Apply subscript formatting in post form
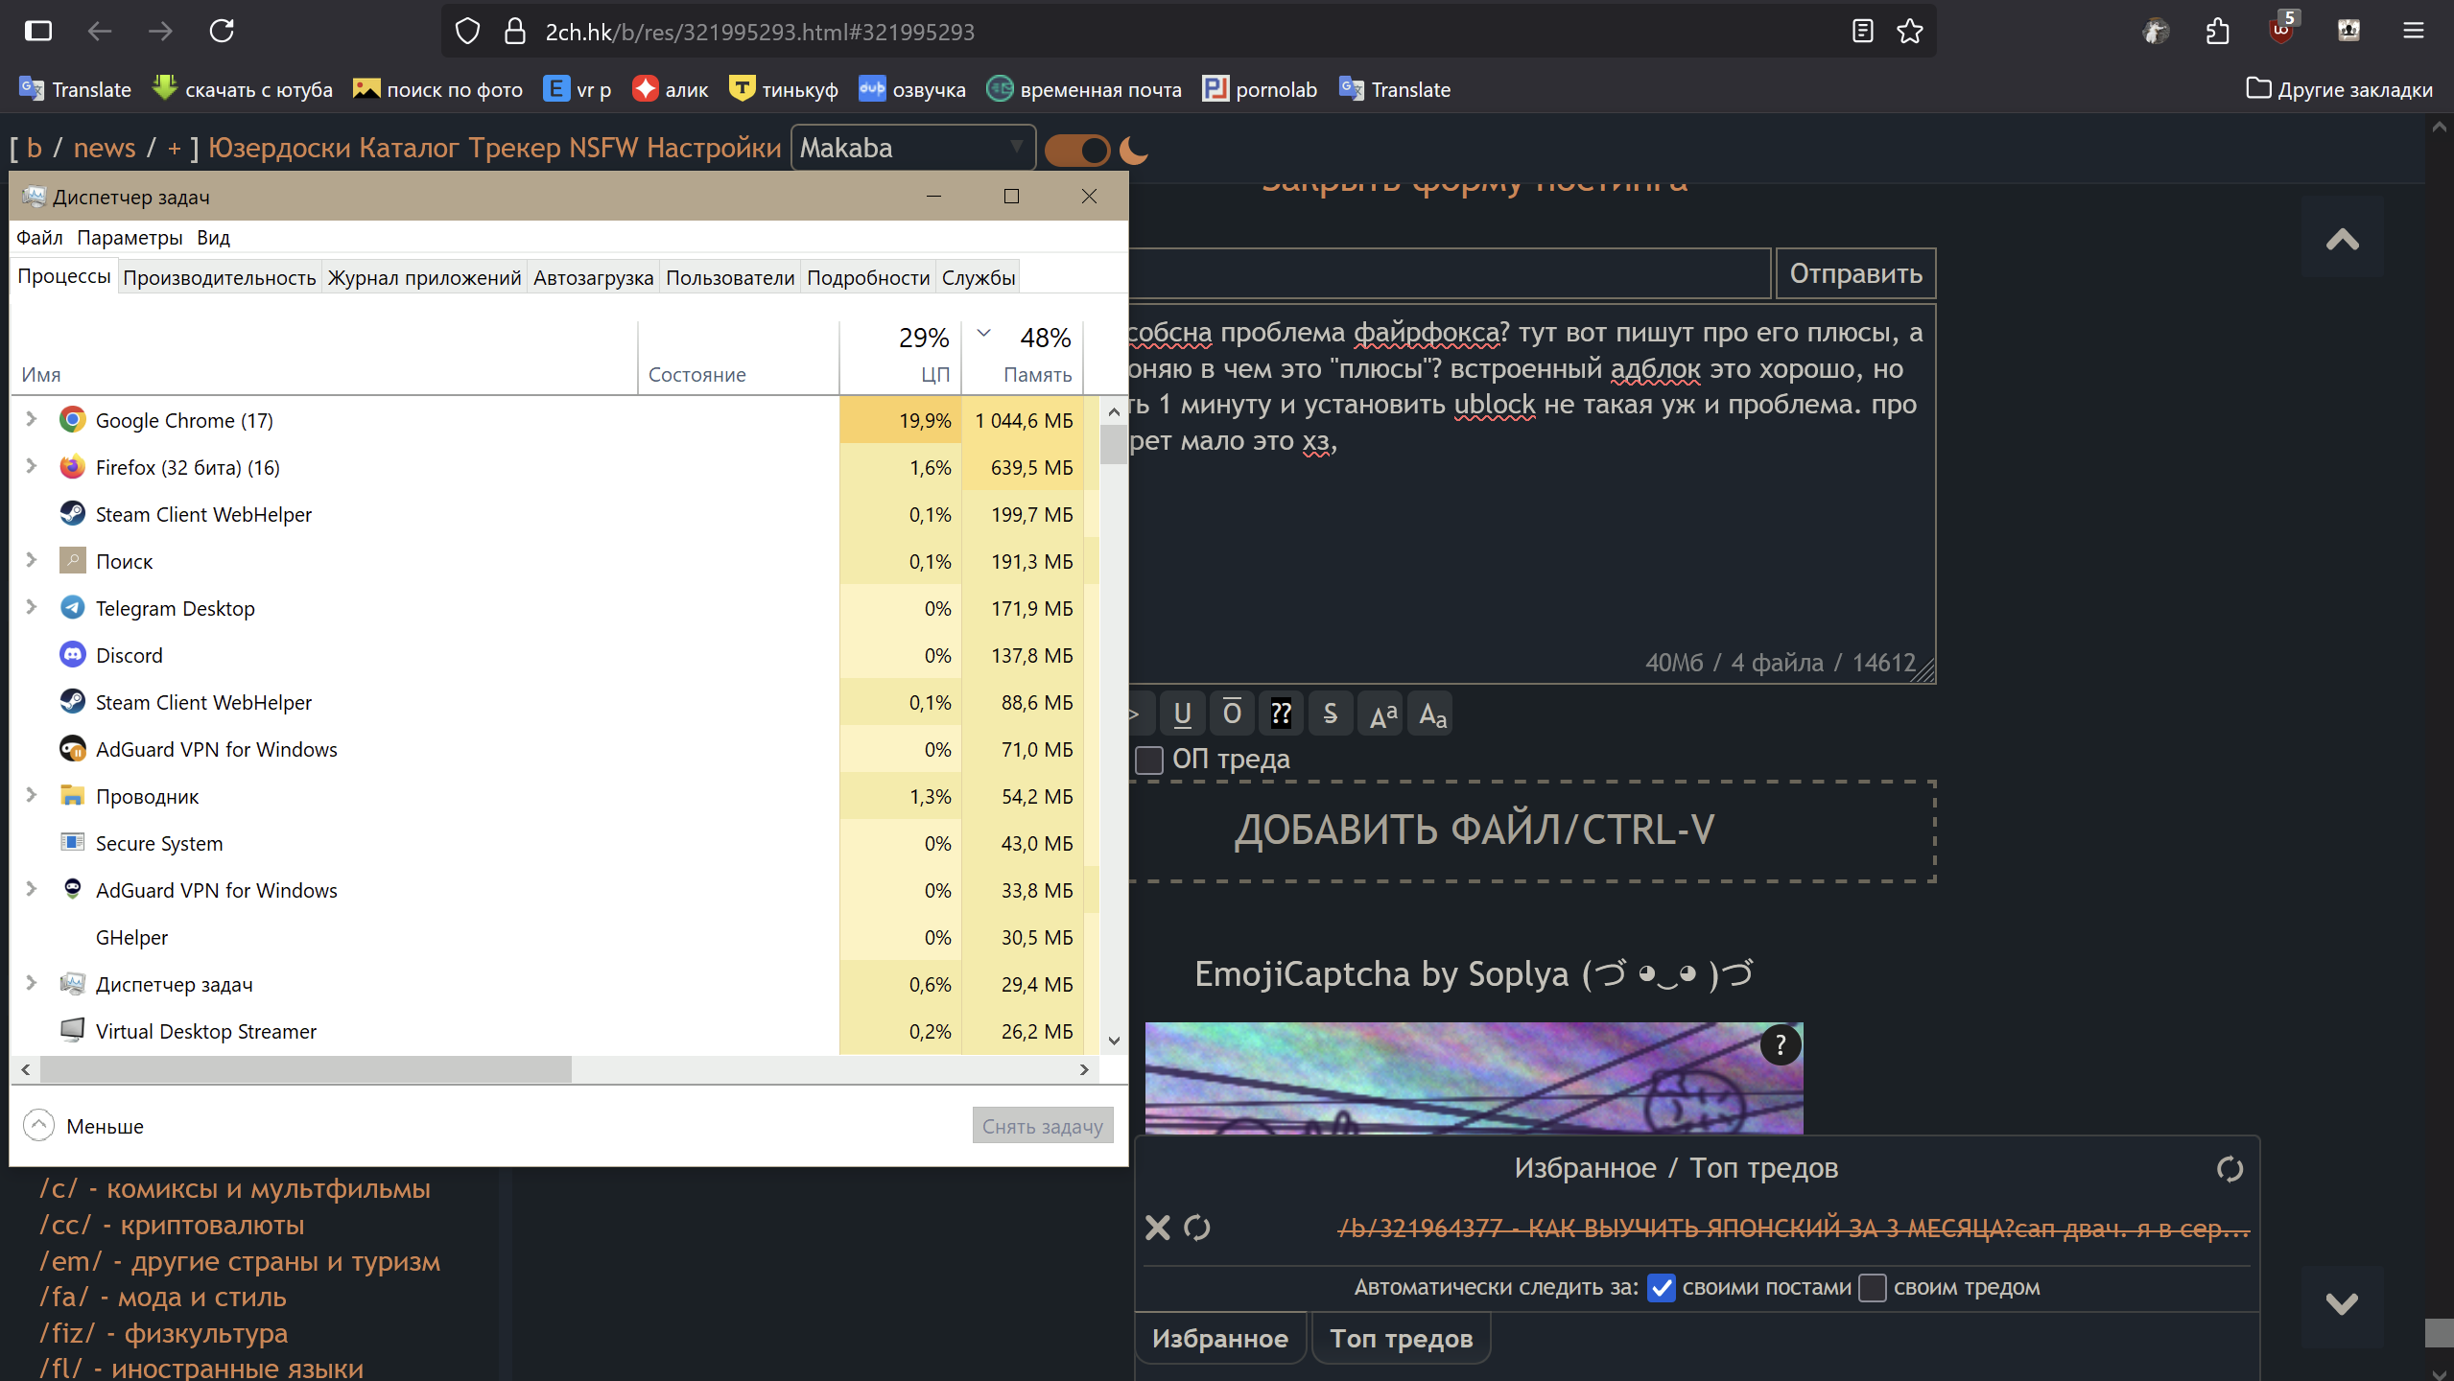 point(1430,714)
